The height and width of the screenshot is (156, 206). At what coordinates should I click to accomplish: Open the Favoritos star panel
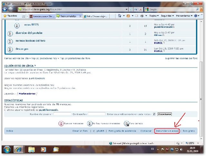coord(10,16)
